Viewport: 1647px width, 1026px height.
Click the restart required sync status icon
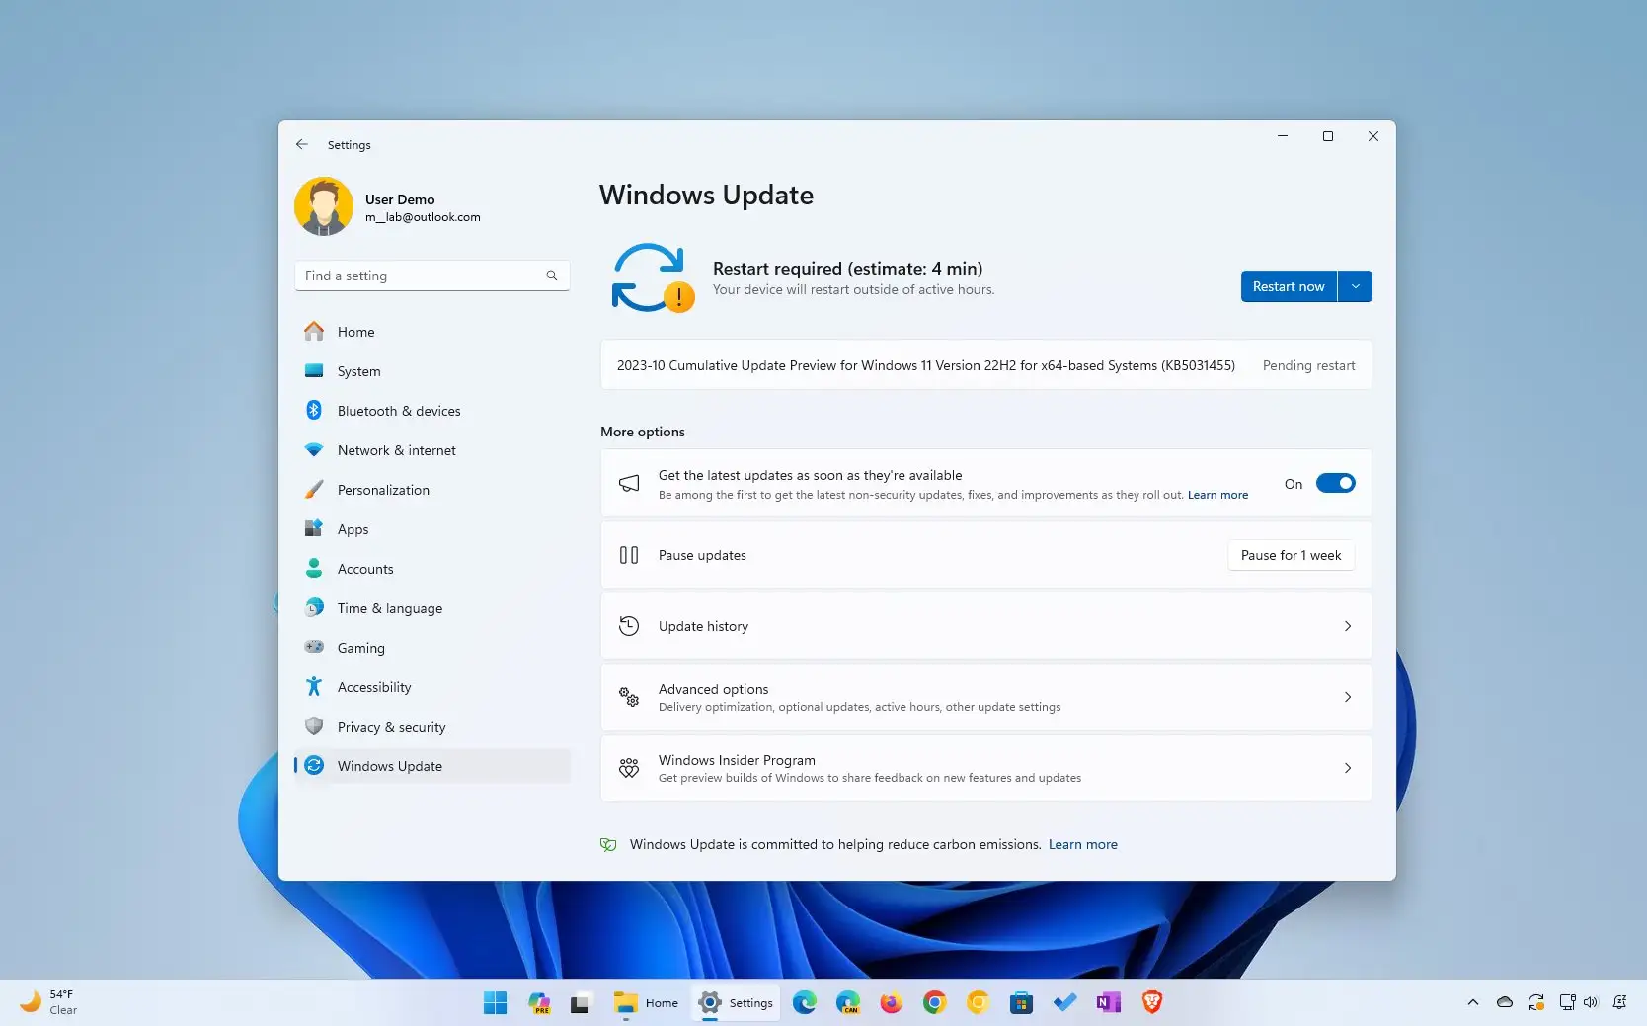[652, 278]
